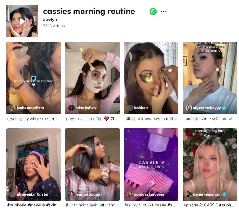Screen dimensions: 239x210
Task: Open the CASSIE'S ROUTINE purple video thumbnail
Action: pyautogui.click(x=151, y=164)
